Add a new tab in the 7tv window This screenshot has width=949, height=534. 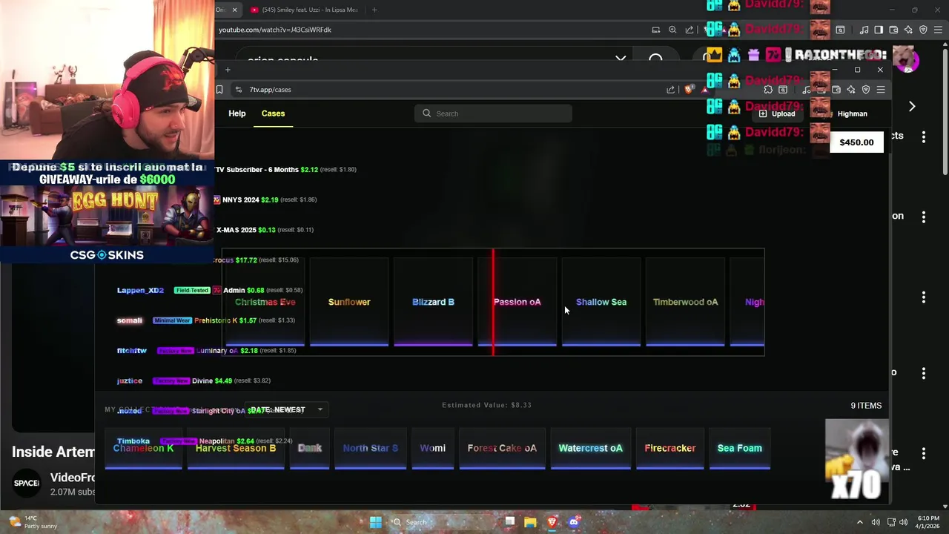[228, 70]
